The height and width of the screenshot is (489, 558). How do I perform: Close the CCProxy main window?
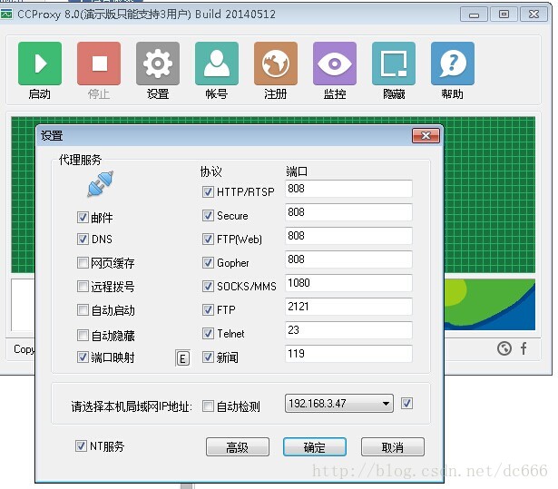(x=534, y=15)
